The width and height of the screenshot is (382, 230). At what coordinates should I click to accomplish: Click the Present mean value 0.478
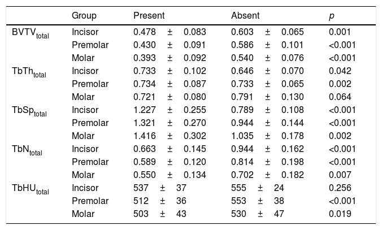(x=145, y=32)
